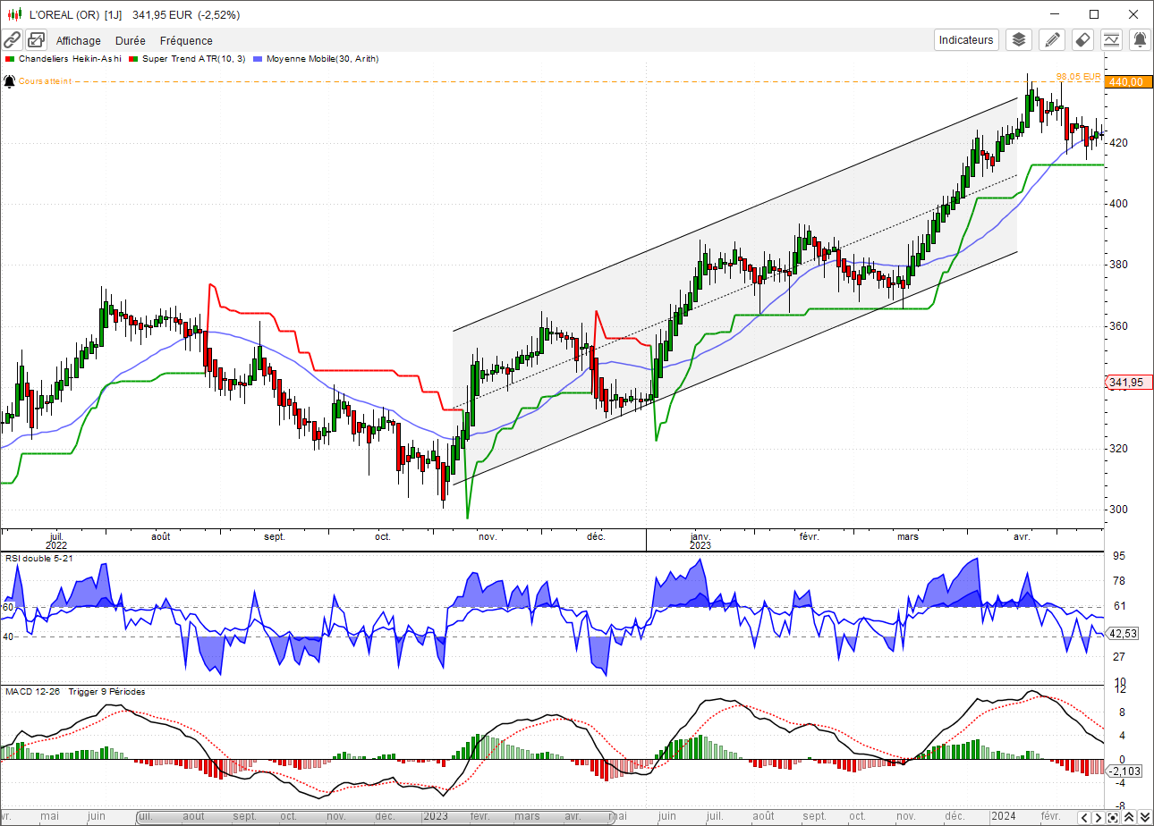Click the Indicateurs button
1154x826 pixels.
(966, 39)
